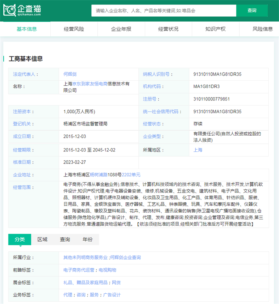279x304 pixels.
Task: Switch to the 基本信息 tab
Action: [x=27, y=29]
